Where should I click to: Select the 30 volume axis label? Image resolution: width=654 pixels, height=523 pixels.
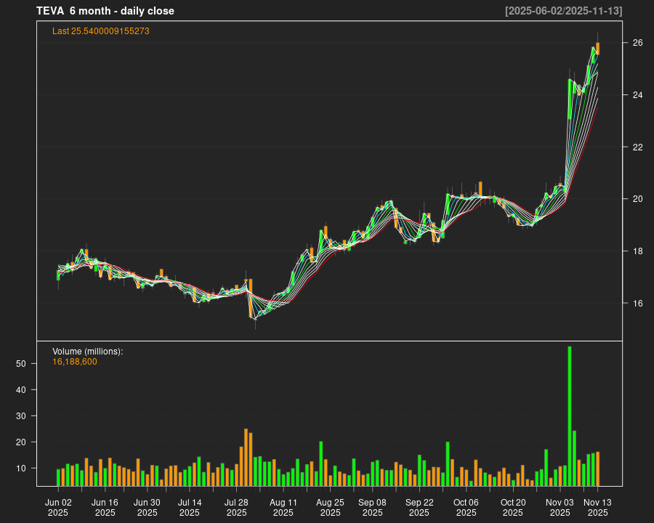coord(21,415)
